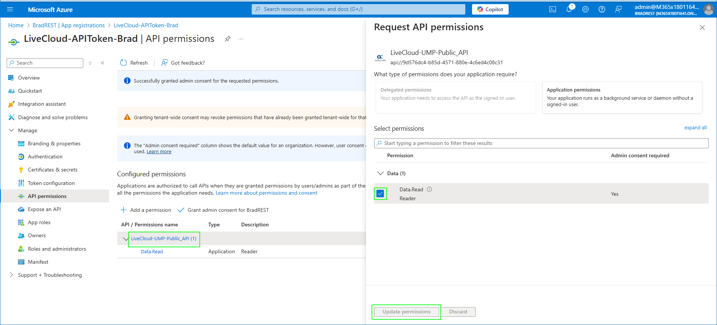
Task: Click the Got feedback icon
Action: [164, 63]
